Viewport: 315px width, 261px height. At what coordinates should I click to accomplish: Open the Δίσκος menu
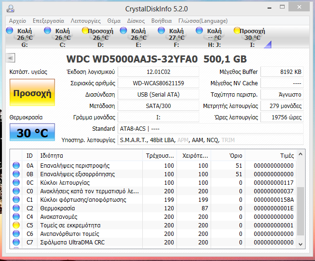136,21
